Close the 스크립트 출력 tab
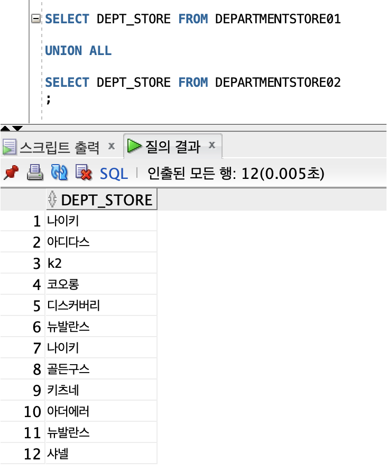387x470 pixels. click(112, 146)
